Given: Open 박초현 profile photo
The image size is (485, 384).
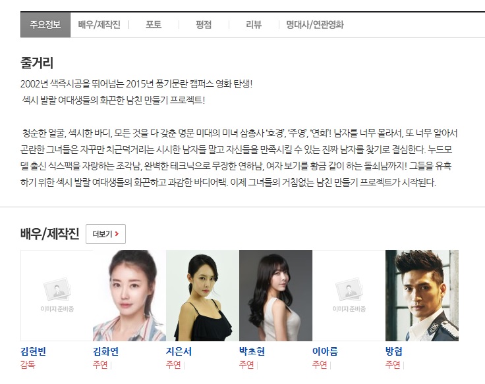Looking at the screenshot, I should (x=275, y=295).
